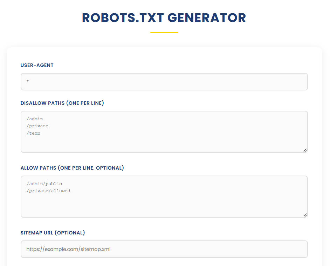330x266 pixels.
Task: Click the ROBOTS.TXT GENERATOR heading
Action: [x=164, y=18]
